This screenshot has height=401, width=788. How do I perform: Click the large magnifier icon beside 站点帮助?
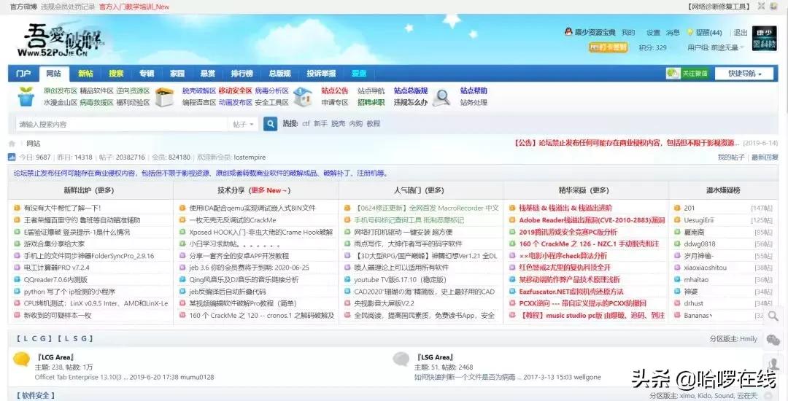pos(441,97)
